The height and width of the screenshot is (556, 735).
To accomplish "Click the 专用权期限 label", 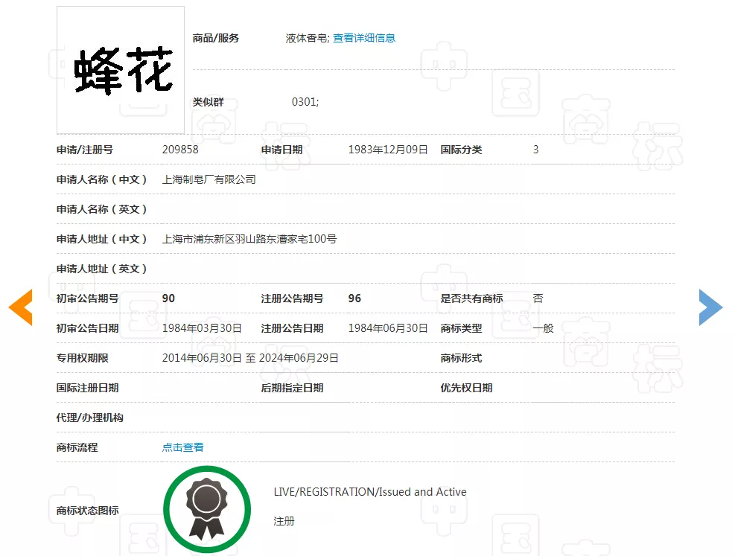I will tap(83, 358).
